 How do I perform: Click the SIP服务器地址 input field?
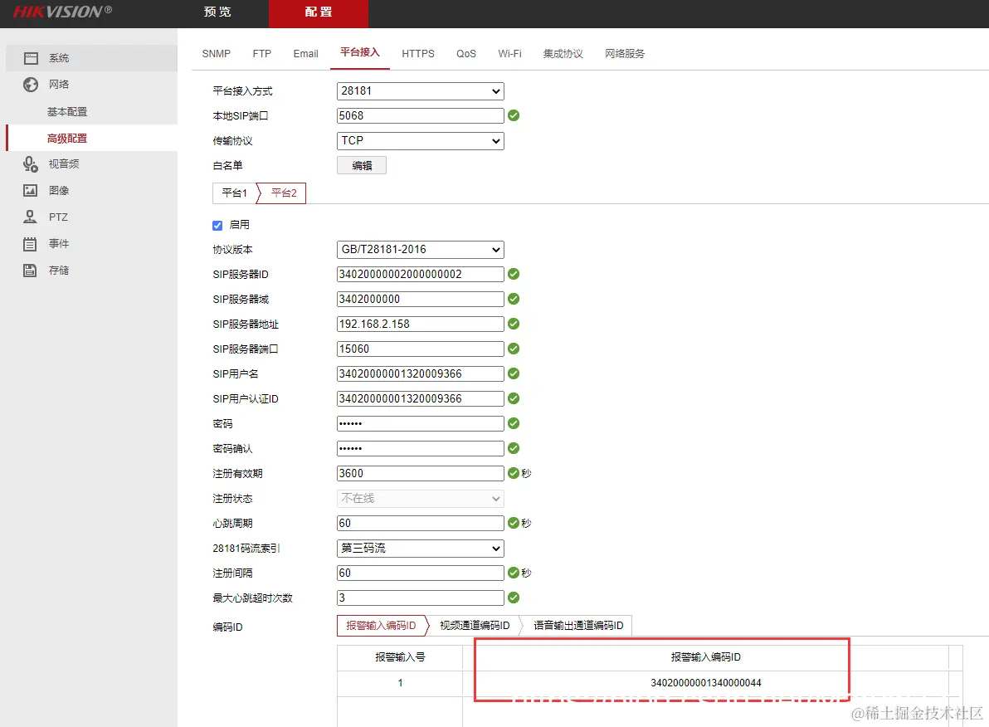point(419,324)
